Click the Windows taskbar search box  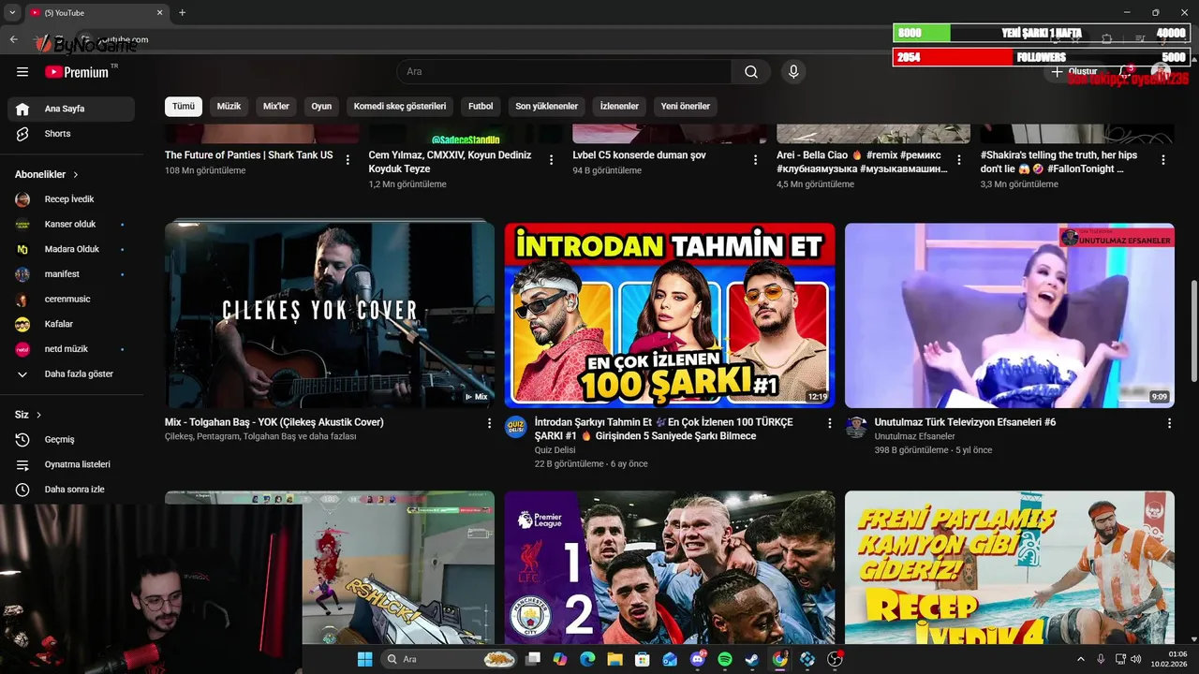pos(451,659)
